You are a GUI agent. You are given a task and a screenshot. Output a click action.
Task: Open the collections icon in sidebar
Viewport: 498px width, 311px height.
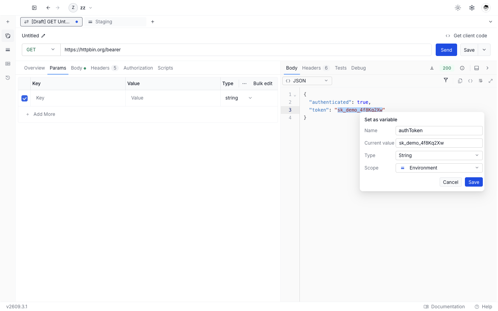pyautogui.click(x=8, y=36)
